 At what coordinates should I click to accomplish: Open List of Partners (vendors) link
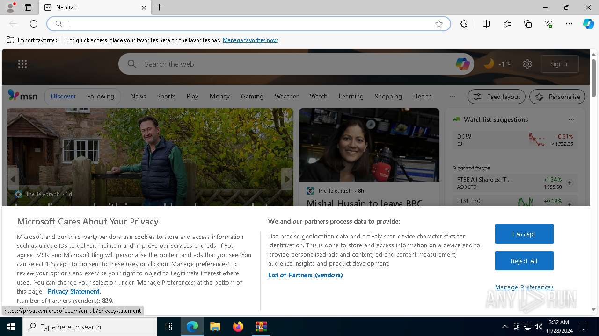point(305,275)
